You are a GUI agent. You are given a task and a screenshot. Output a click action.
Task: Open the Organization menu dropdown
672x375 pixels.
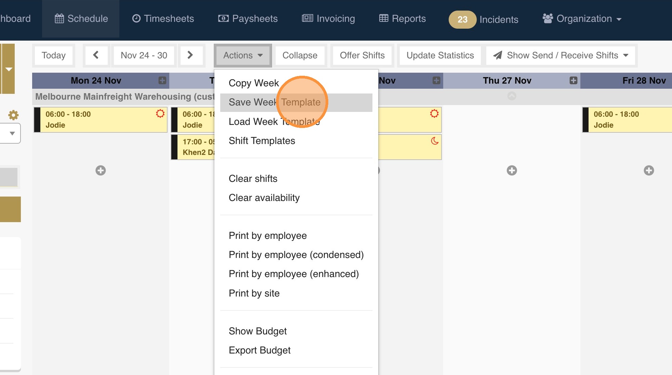pos(582,19)
